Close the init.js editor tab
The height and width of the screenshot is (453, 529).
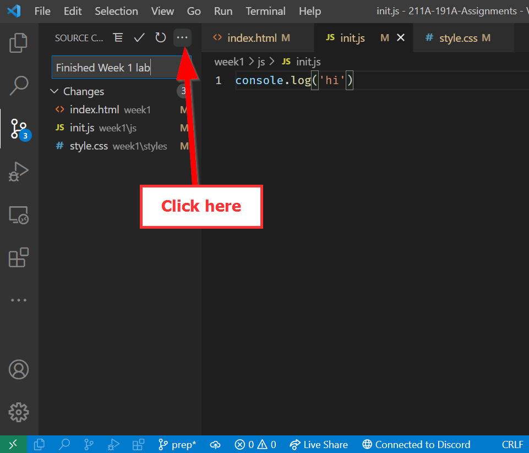[x=401, y=38]
